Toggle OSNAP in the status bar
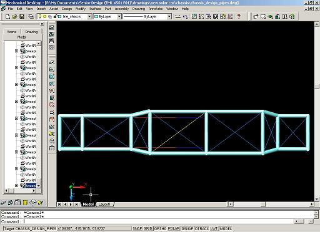Viewport: 320px width, 232px height. pos(187,228)
